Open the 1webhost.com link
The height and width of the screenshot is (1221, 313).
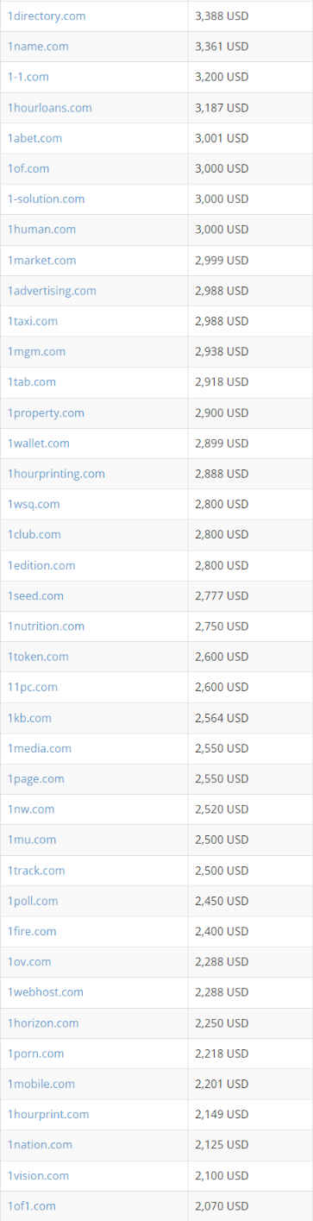point(46,992)
